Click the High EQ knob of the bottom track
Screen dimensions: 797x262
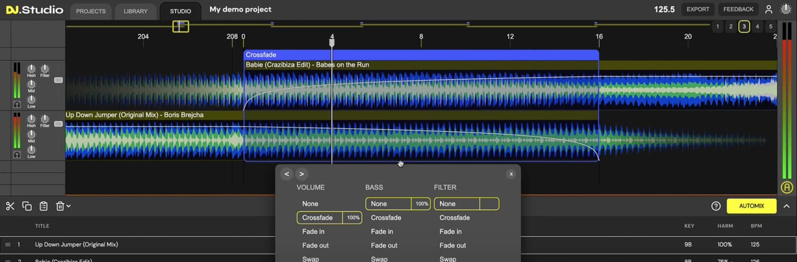pos(31,118)
